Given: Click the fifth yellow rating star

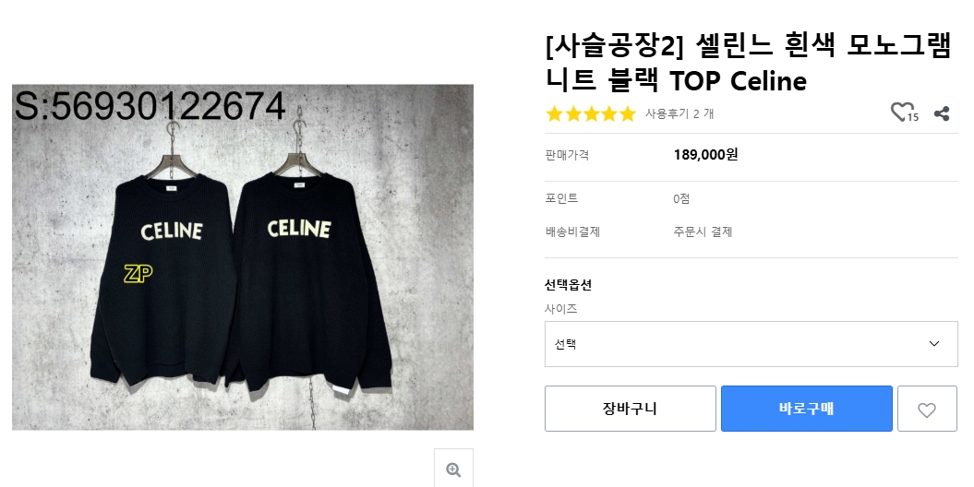Looking at the screenshot, I should click(628, 114).
